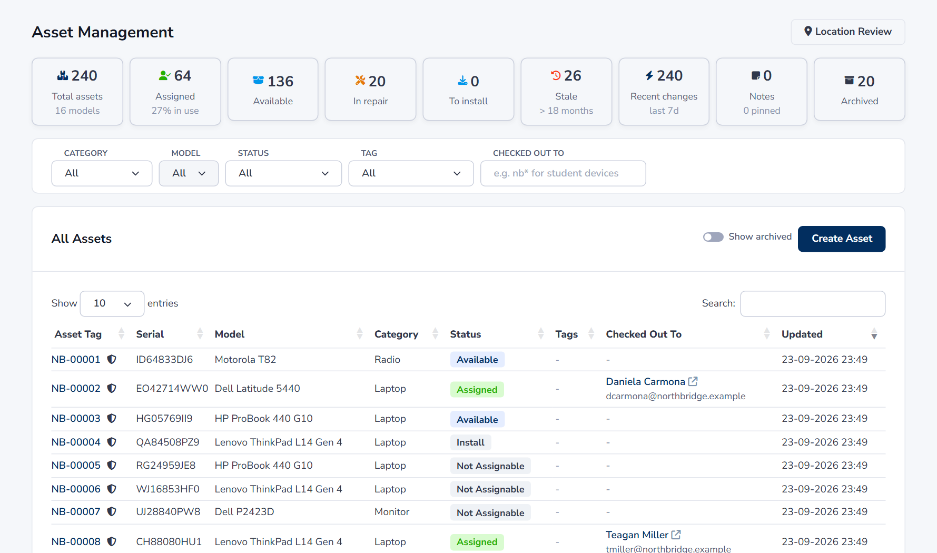Image resolution: width=937 pixels, height=553 pixels.
Task: Click the Assigned user icon card
Action: pos(164,76)
